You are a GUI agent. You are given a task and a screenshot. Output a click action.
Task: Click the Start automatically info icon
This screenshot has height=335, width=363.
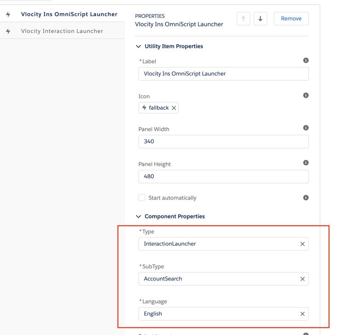(306, 198)
